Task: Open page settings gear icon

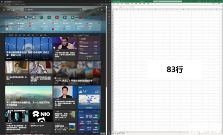Action: 102,10
